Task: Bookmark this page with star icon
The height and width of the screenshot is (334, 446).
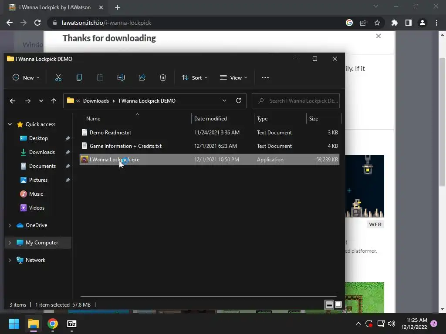Action: pos(377,23)
